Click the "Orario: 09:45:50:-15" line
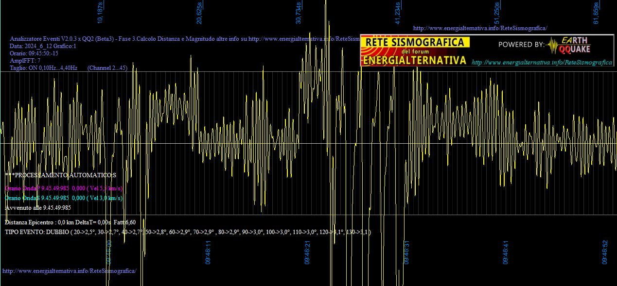 click(34, 53)
